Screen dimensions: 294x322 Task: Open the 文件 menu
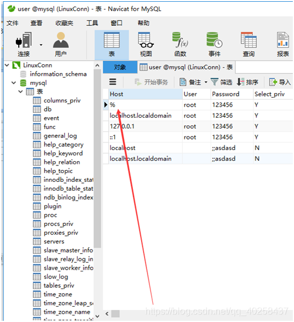12,23
